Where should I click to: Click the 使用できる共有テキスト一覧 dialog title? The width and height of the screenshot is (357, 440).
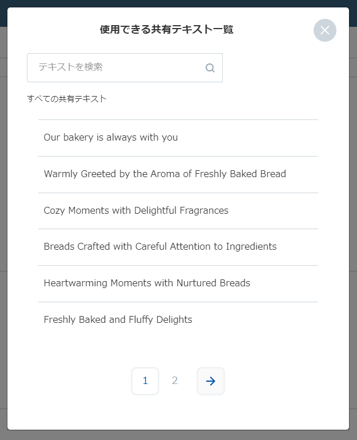tap(166, 30)
